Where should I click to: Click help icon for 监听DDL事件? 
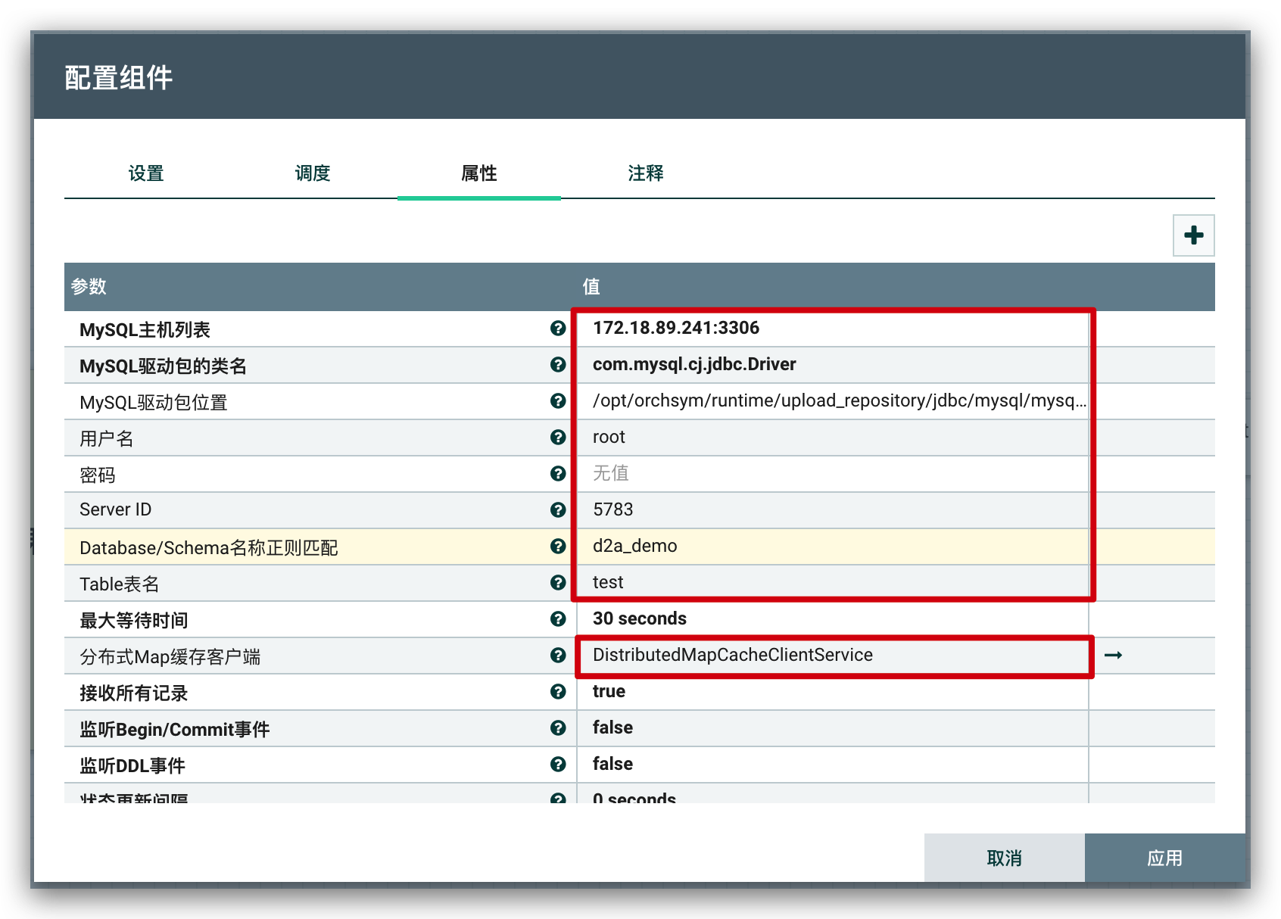pyautogui.click(x=558, y=764)
